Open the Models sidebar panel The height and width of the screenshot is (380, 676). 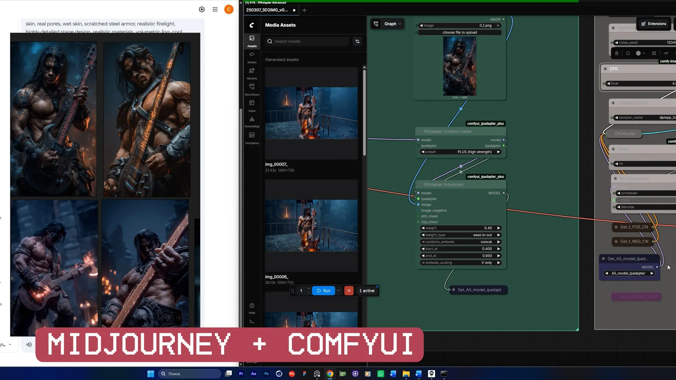(x=252, y=74)
